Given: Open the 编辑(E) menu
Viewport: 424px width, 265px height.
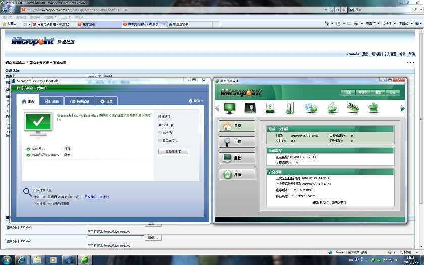Looking at the screenshot, I should pyautogui.click(x=21, y=17).
